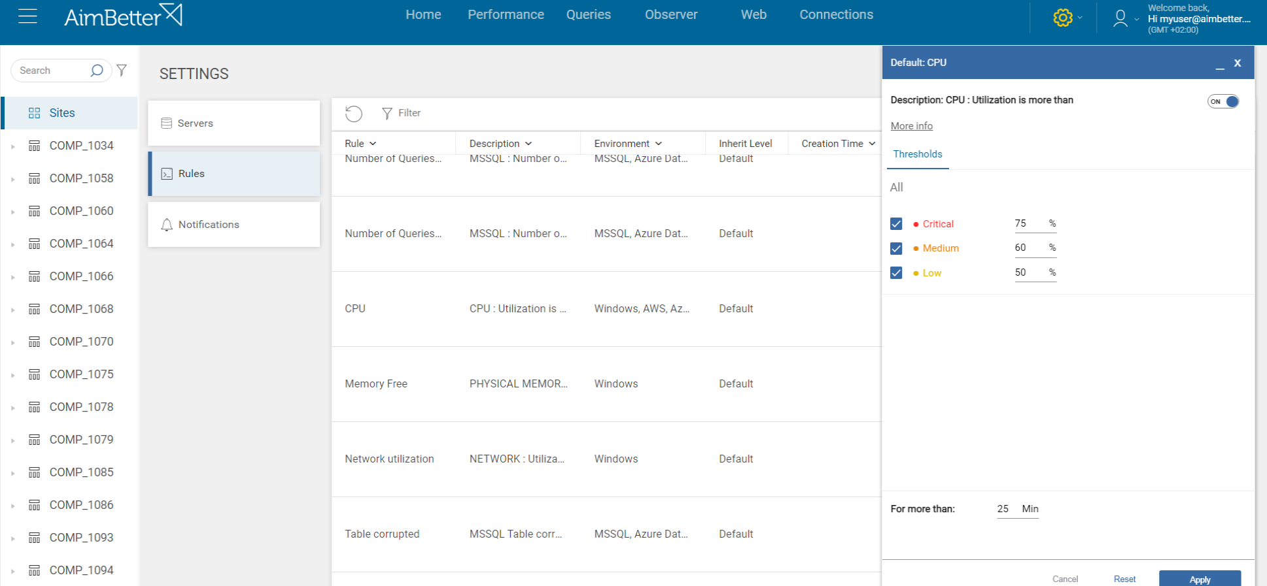Go to the Home menu
The width and height of the screenshot is (1267, 586).
point(423,15)
